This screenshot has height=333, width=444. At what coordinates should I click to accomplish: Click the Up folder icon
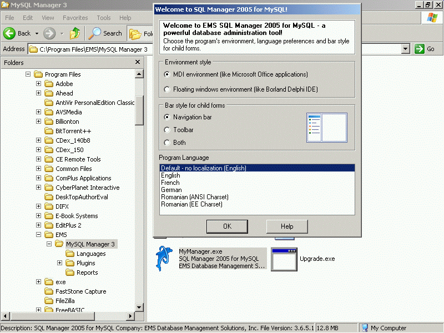click(x=75, y=33)
